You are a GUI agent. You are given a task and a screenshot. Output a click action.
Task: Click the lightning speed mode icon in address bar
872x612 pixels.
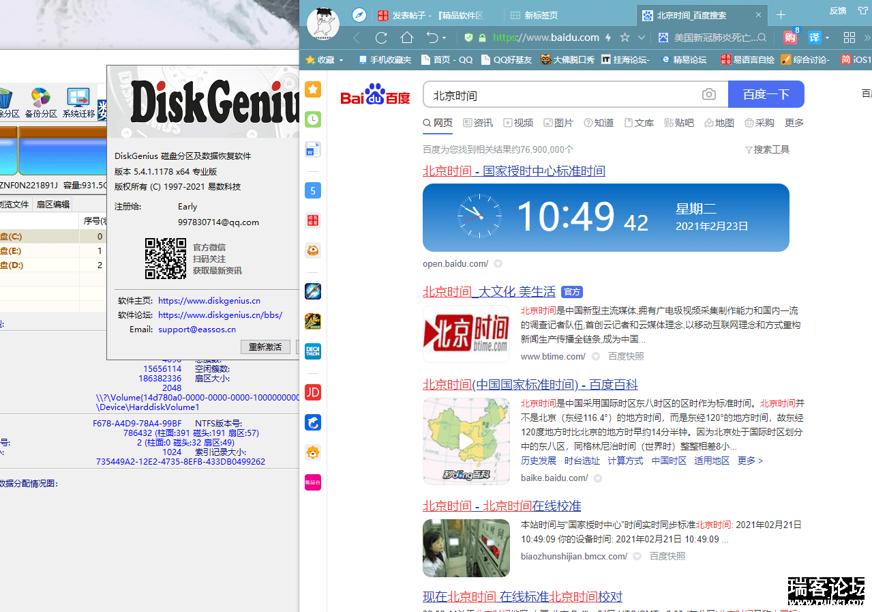(x=608, y=38)
